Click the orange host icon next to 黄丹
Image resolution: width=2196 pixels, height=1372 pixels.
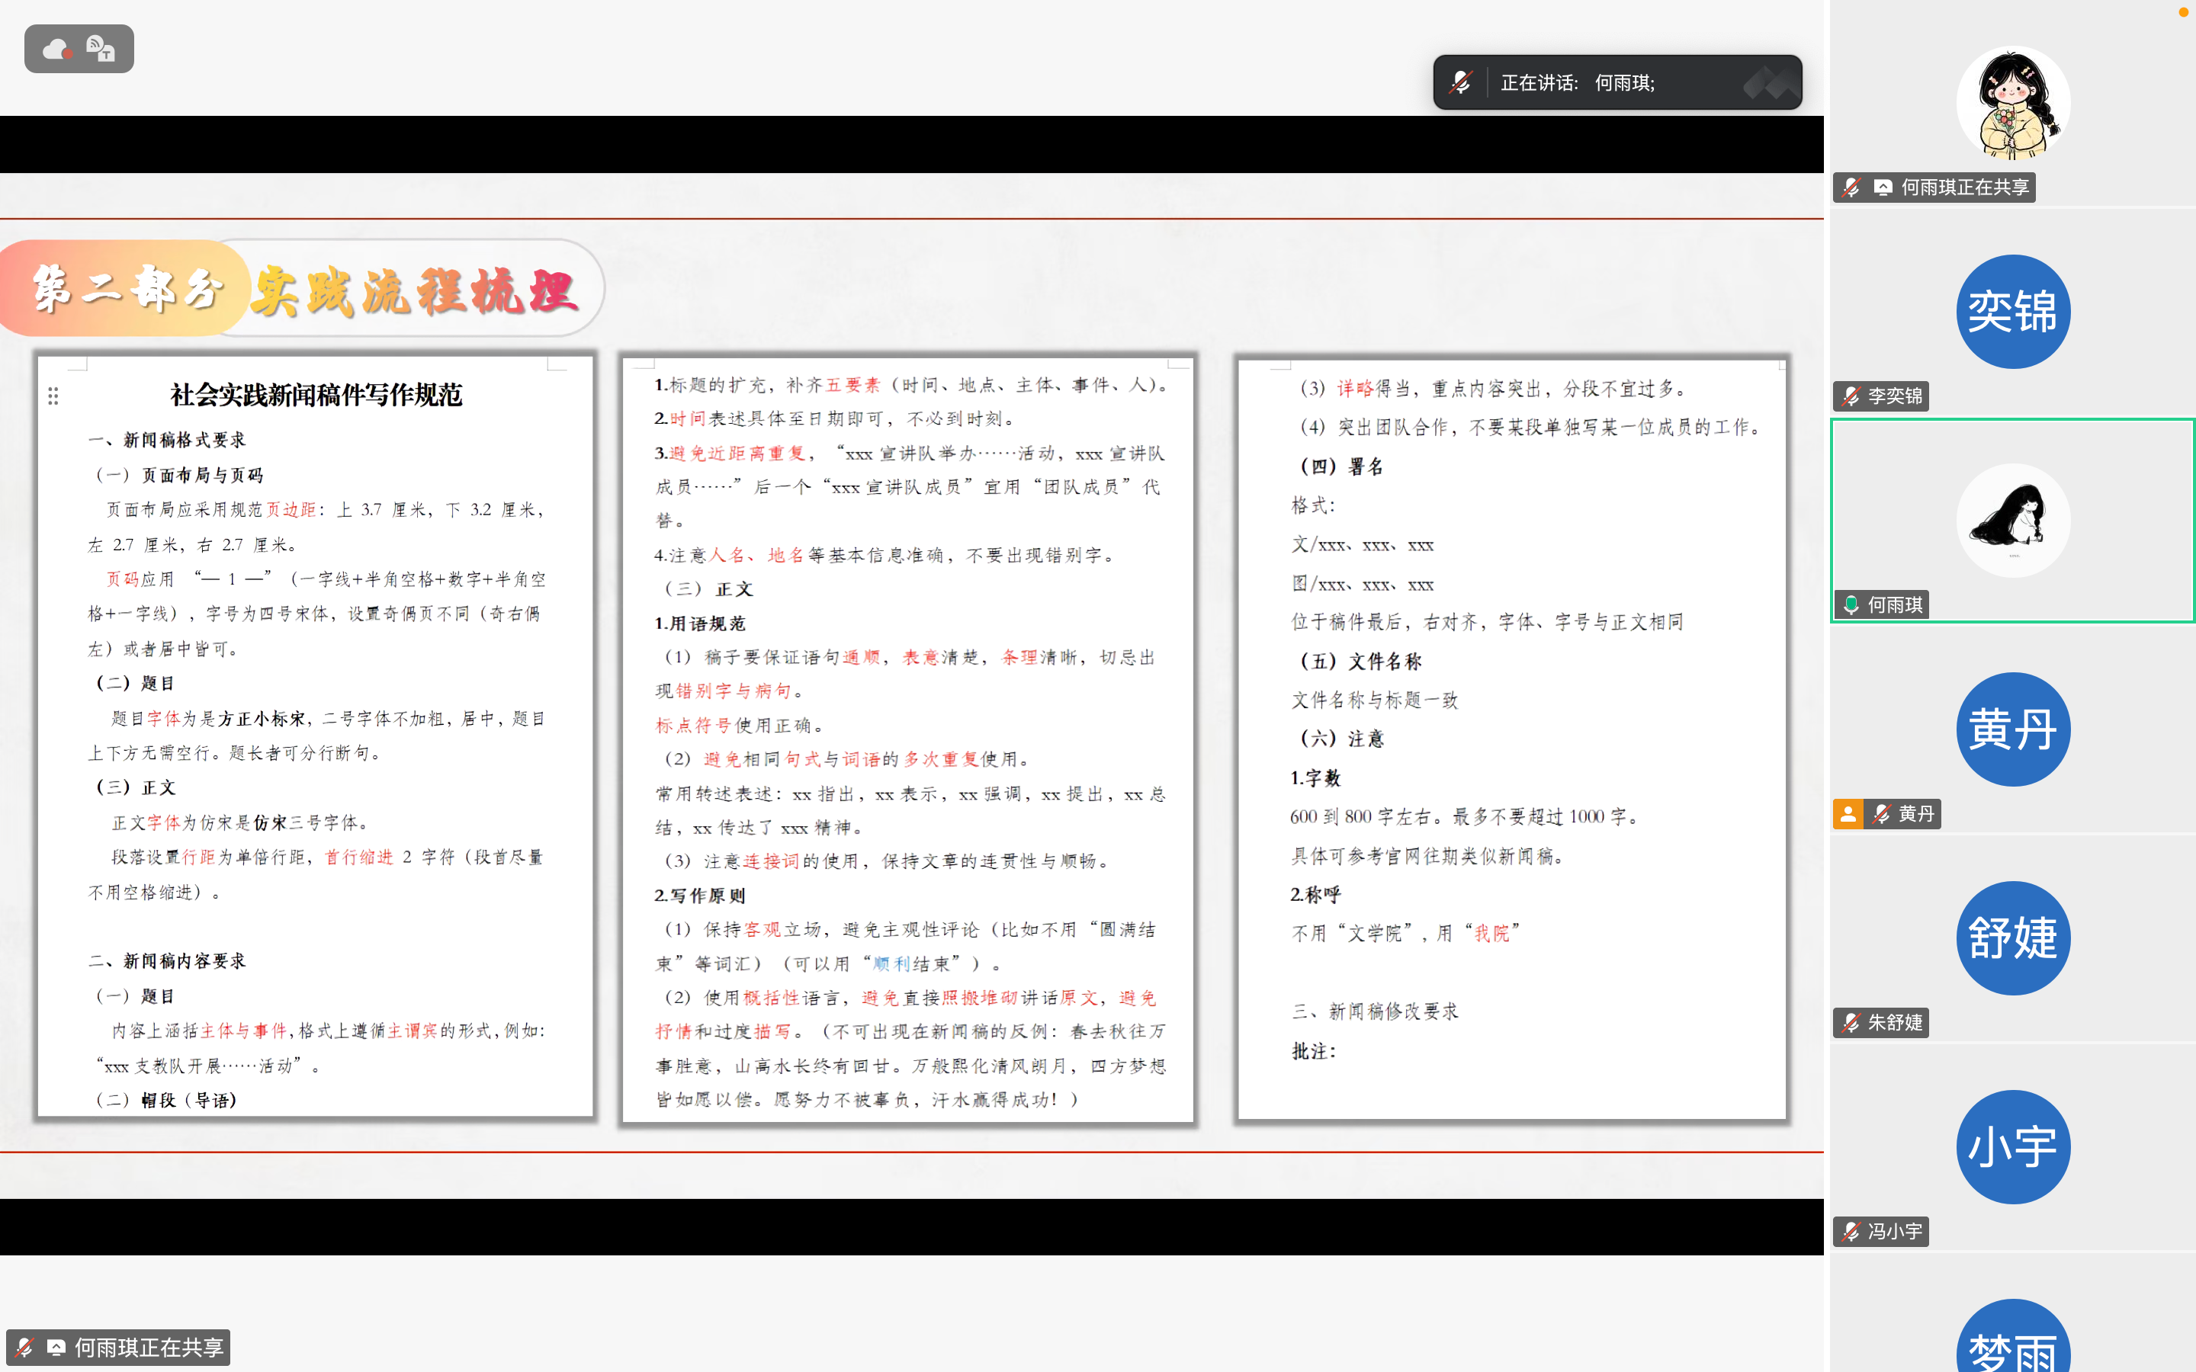(1848, 814)
